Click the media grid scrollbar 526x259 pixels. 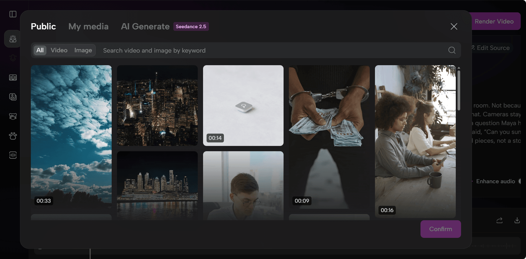pos(459,90)
